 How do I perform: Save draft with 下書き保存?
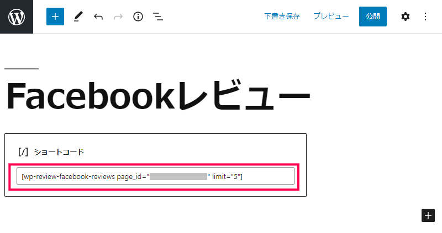coord(282,17)
